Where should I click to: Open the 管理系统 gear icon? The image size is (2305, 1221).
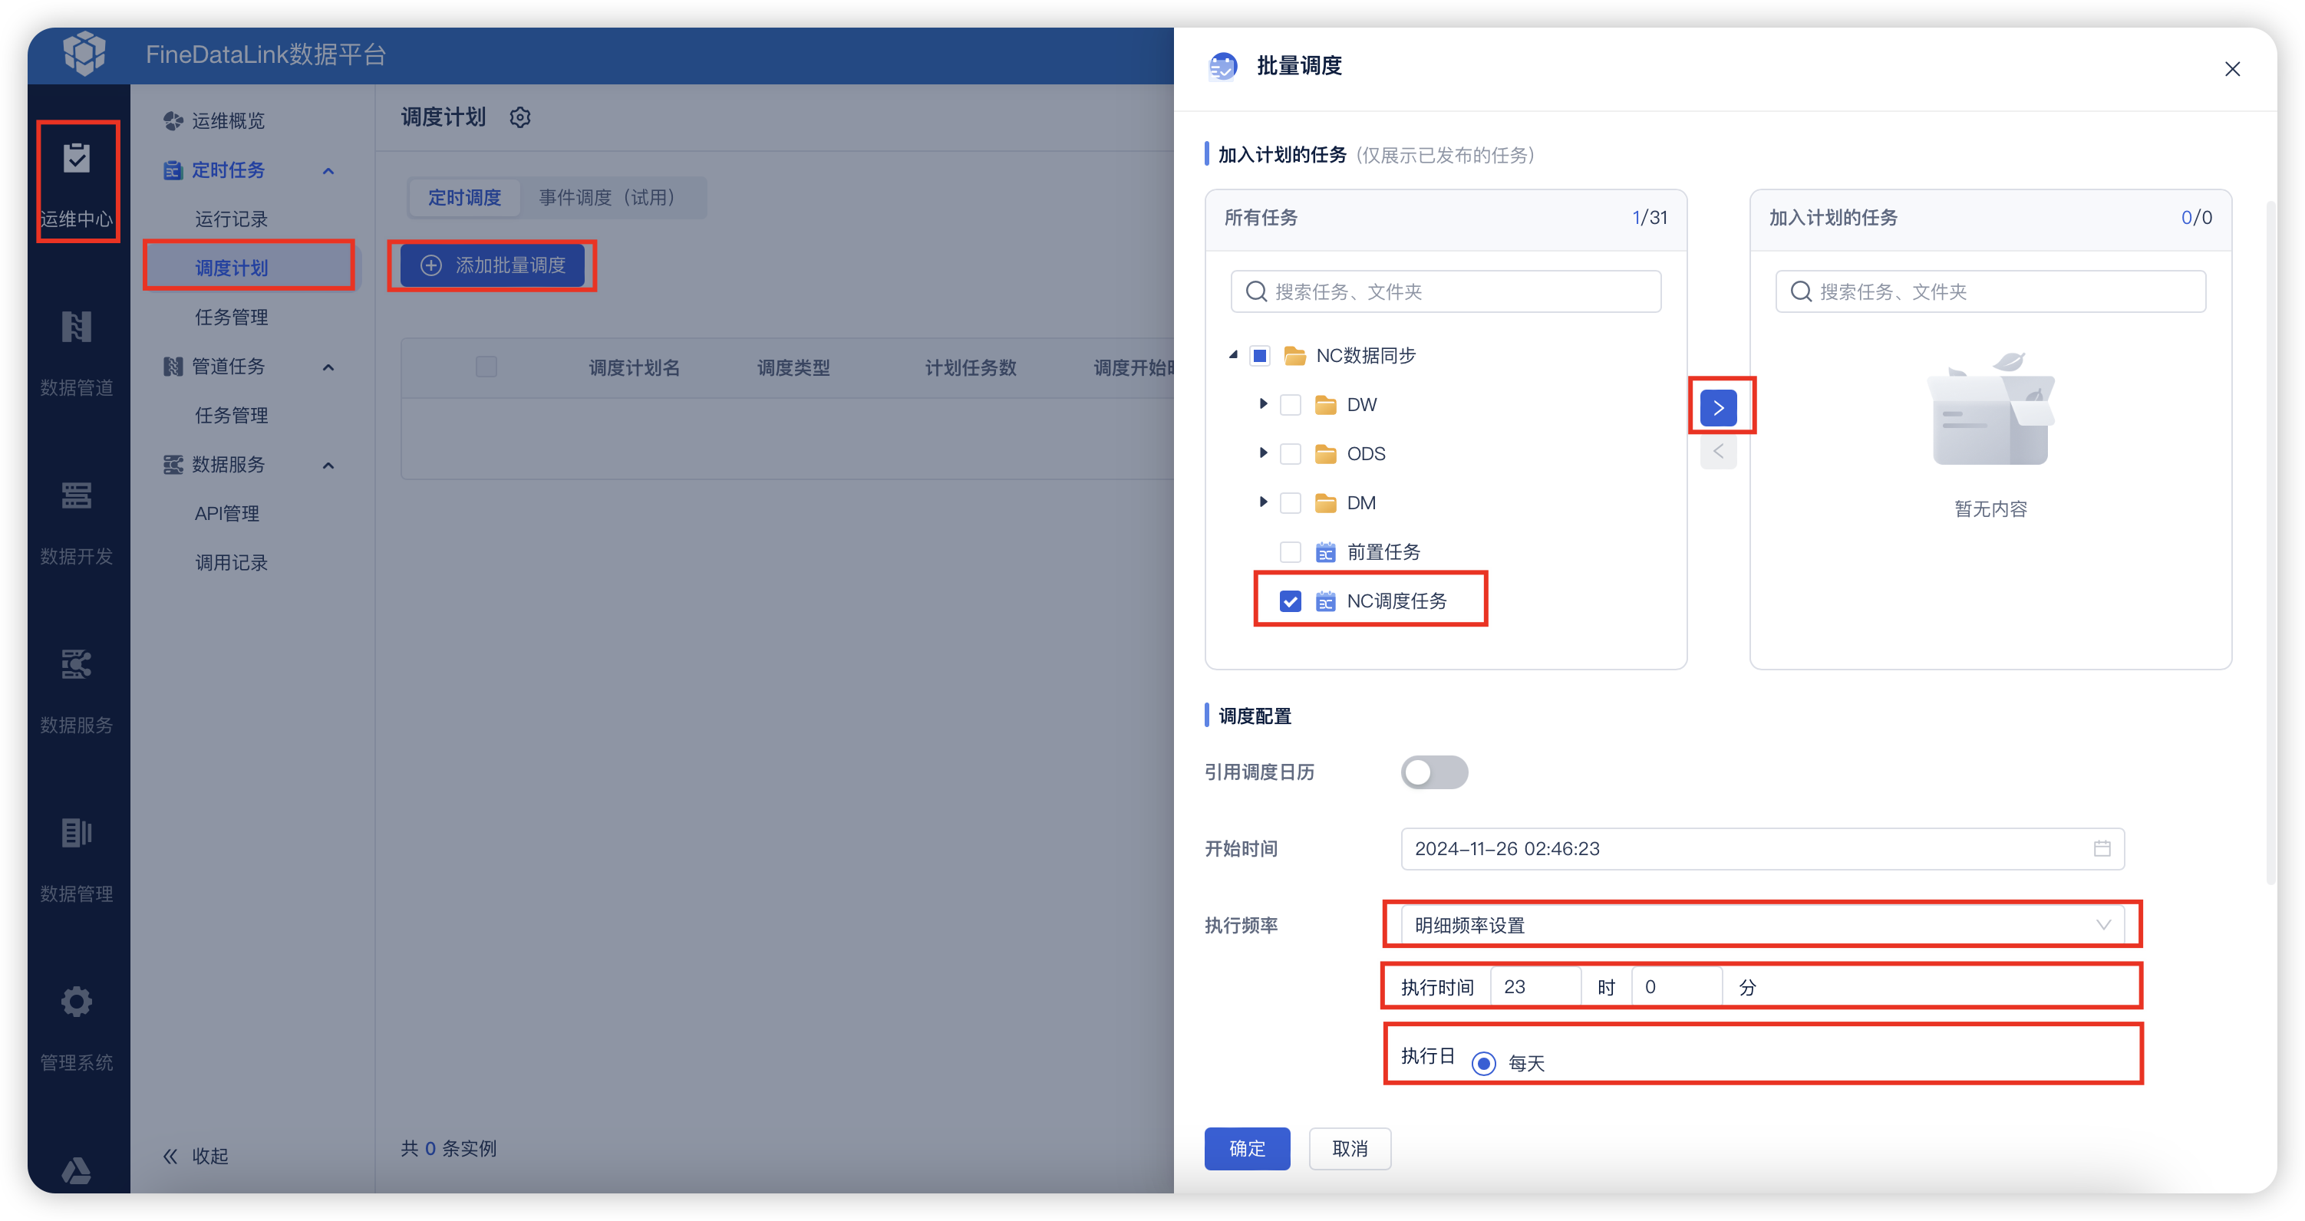[x=77, y=1001]
